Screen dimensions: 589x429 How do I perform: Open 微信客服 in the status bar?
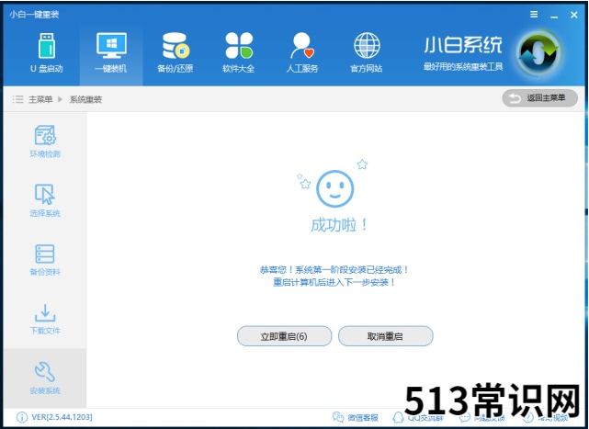(356, 417)
